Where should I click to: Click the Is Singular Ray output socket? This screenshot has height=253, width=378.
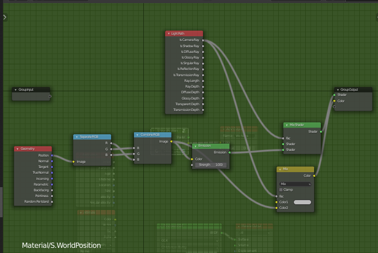[203, 64]
